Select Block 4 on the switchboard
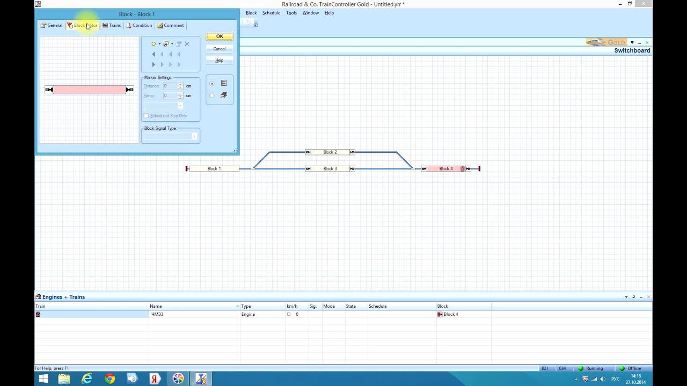This screenshot has height=386, width=687. point(446,168)
